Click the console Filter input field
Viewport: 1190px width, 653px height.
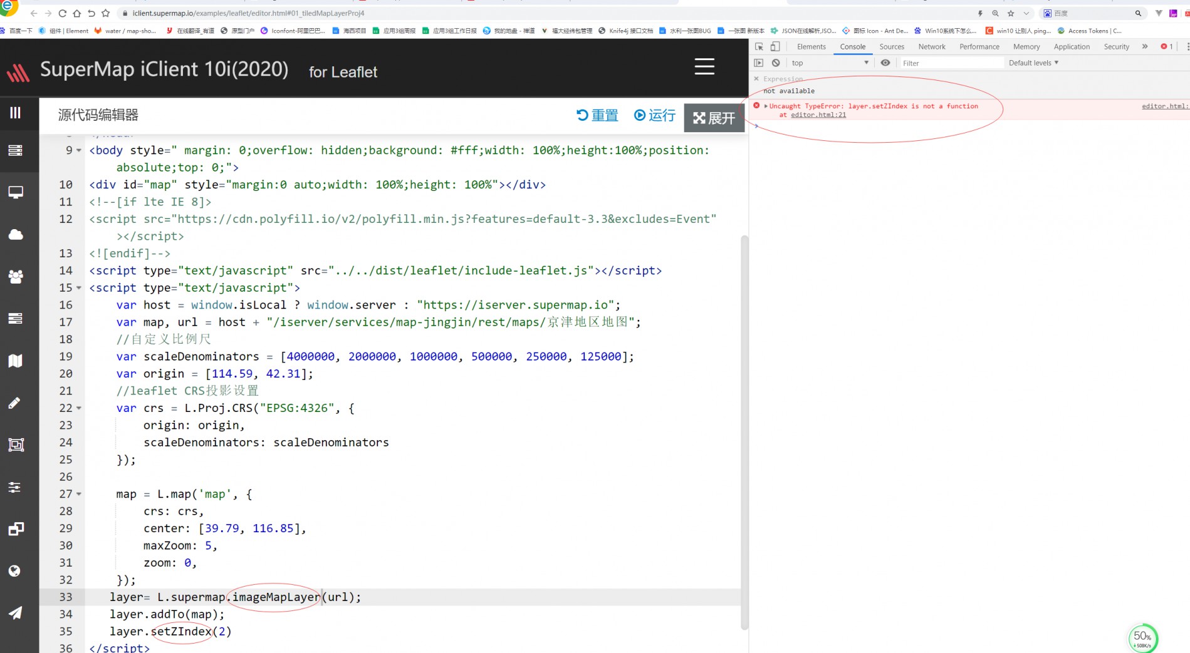pos(951,63)
